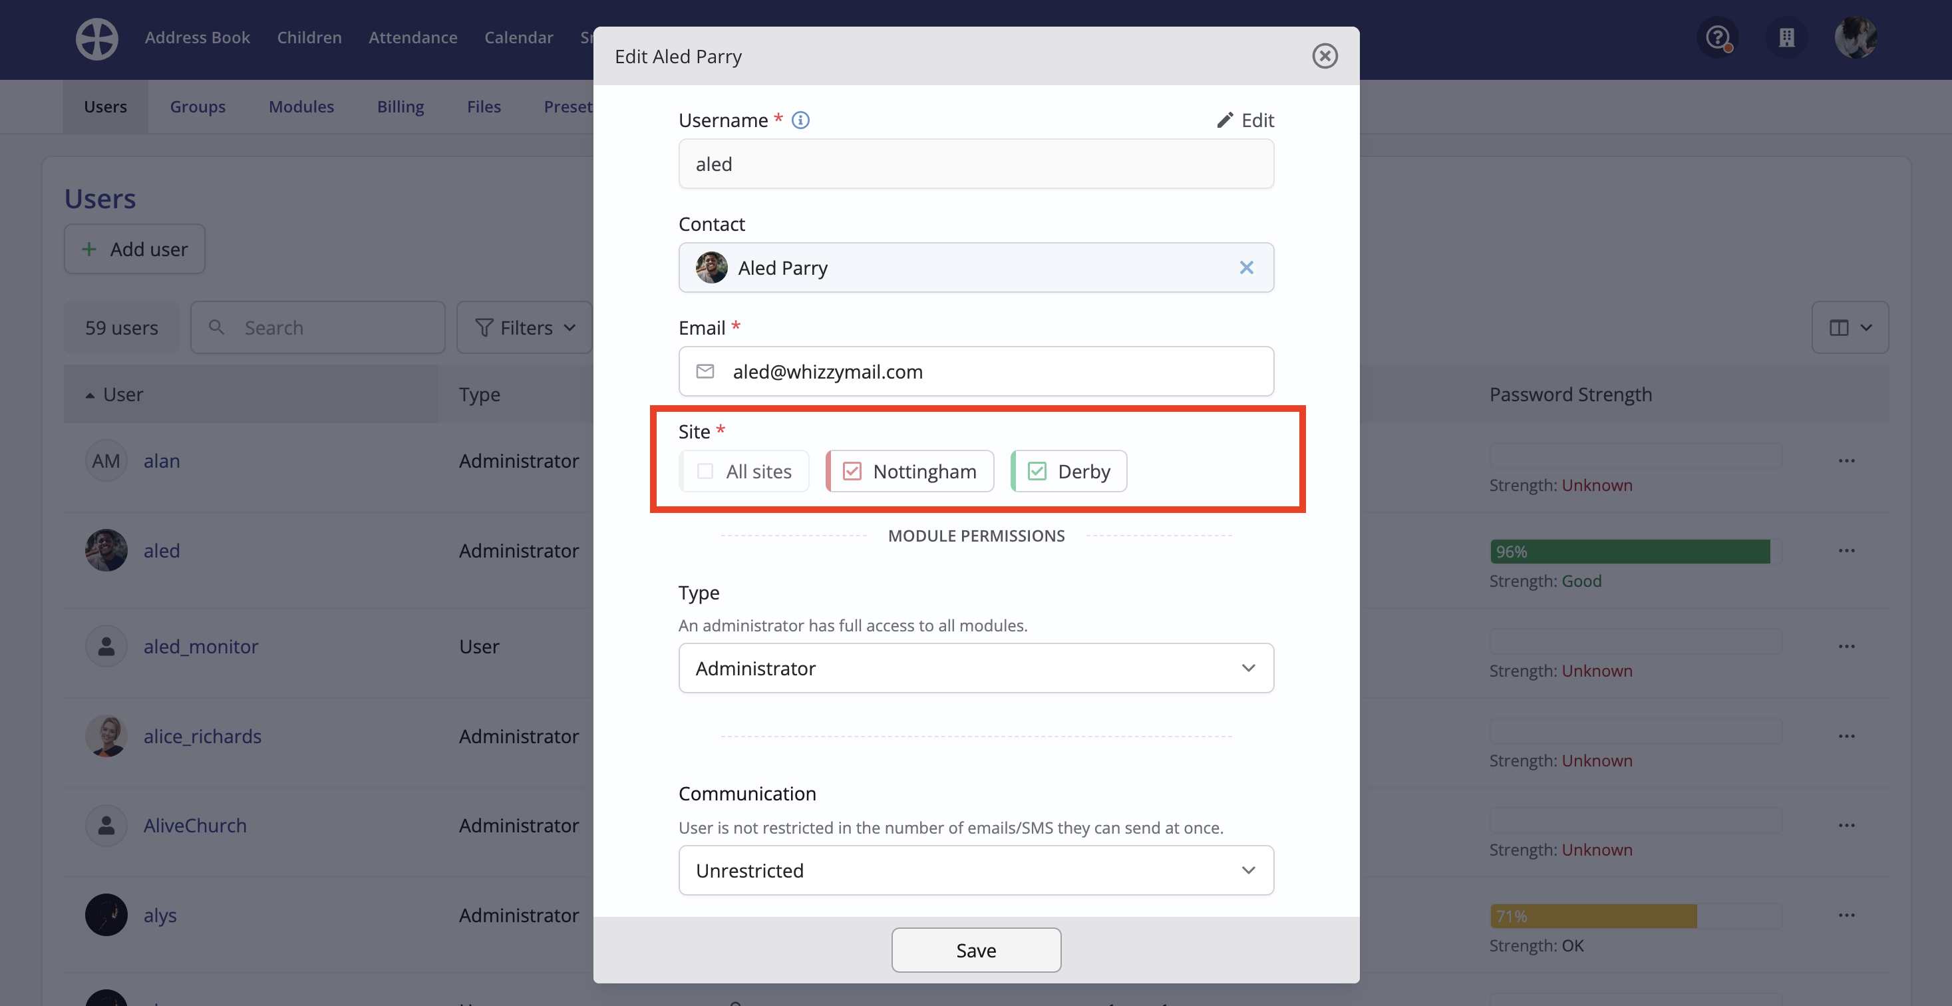Click the search magnifier icon
Image resolution: width=1952 pixels, height=1006 pixels.
pyautogui.click(x=217, y=327)
